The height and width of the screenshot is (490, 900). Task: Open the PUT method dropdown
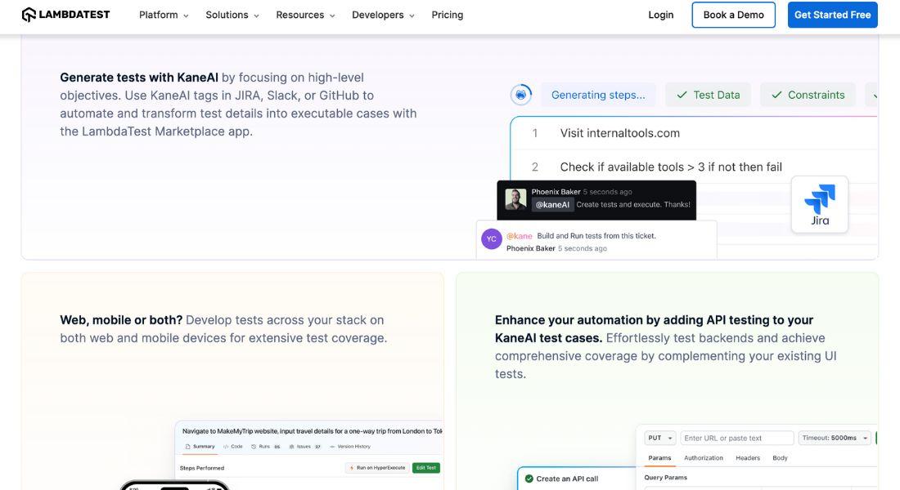tap(660, 438)
